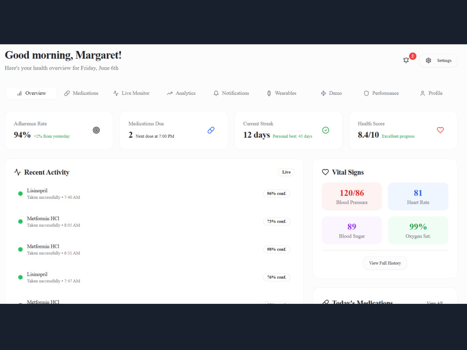Click green status dot for 6:31 AM Metformin
467x350 pixels.
[20, 249]
